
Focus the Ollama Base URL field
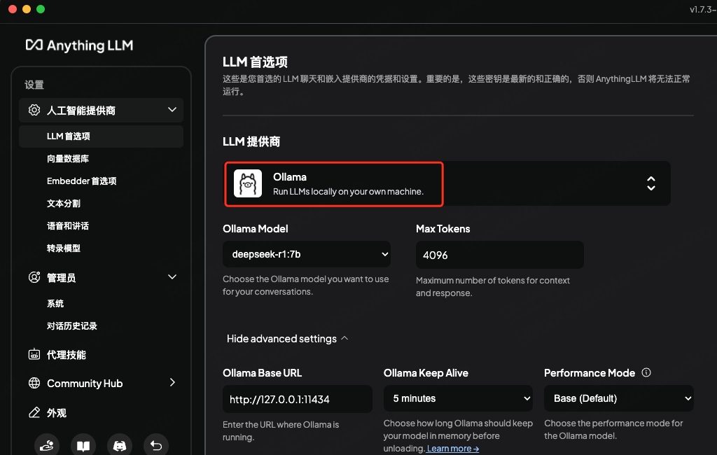point(297,399)
